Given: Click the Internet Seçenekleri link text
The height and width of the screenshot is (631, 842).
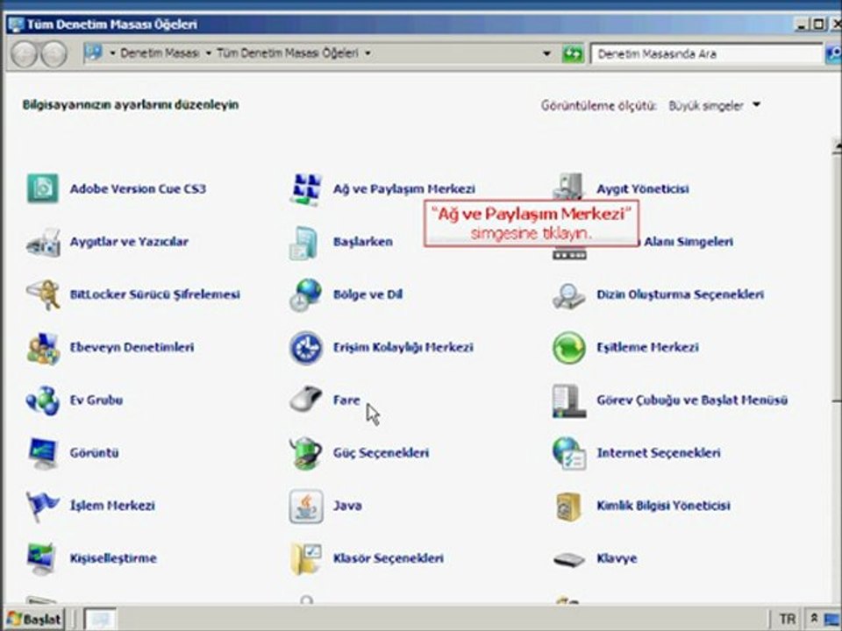Looking at the screenshot, I should (659, 453).
